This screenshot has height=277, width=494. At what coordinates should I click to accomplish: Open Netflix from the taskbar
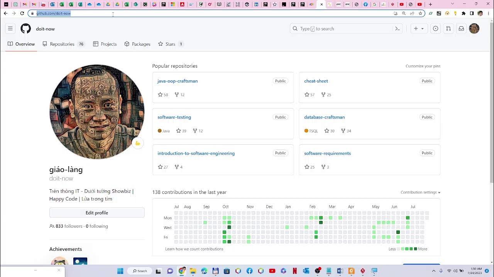pos(294,271)
